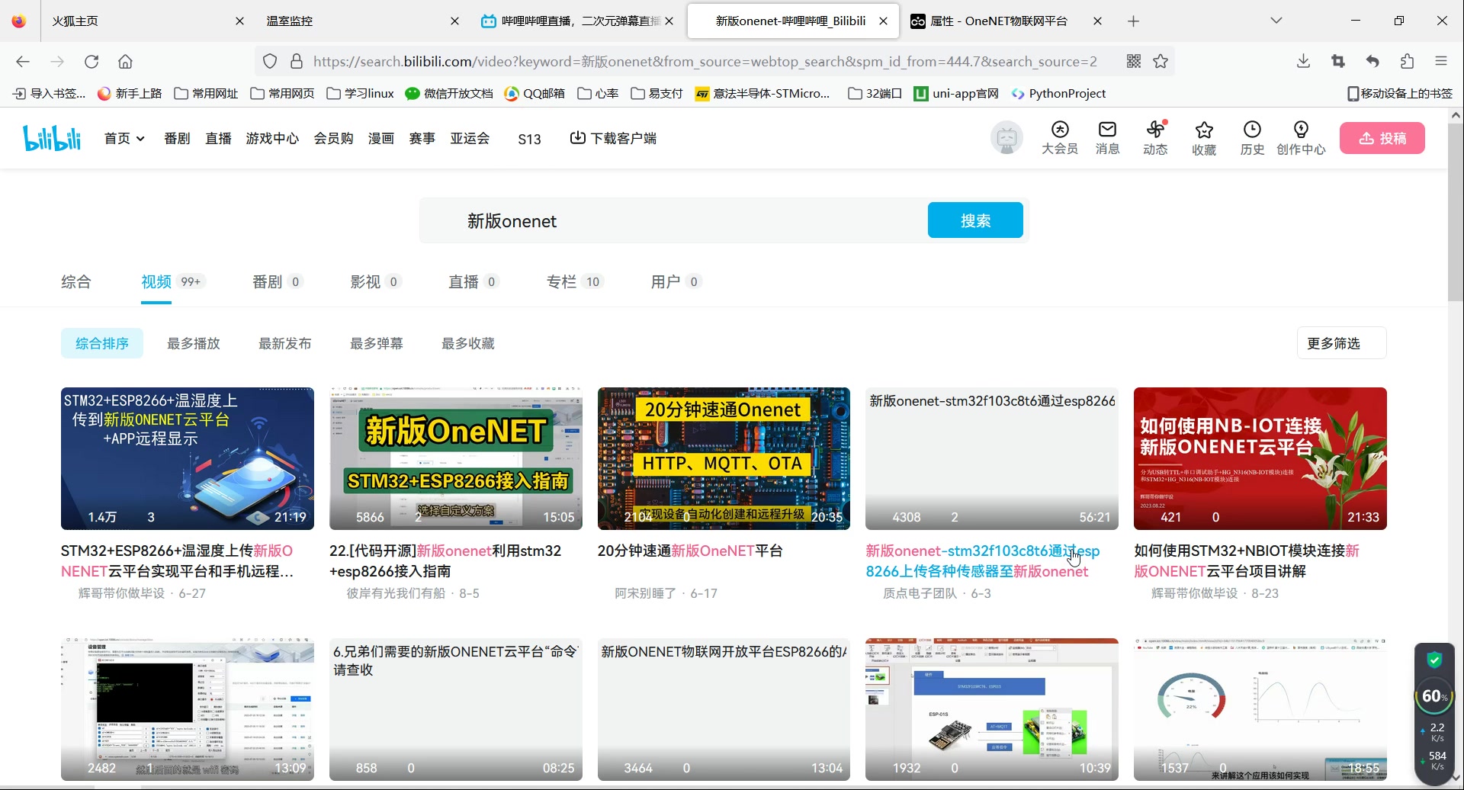This screenshot has width=1464, height=790.
Task: Open a new browser tab
Action: click(1133, 21)
